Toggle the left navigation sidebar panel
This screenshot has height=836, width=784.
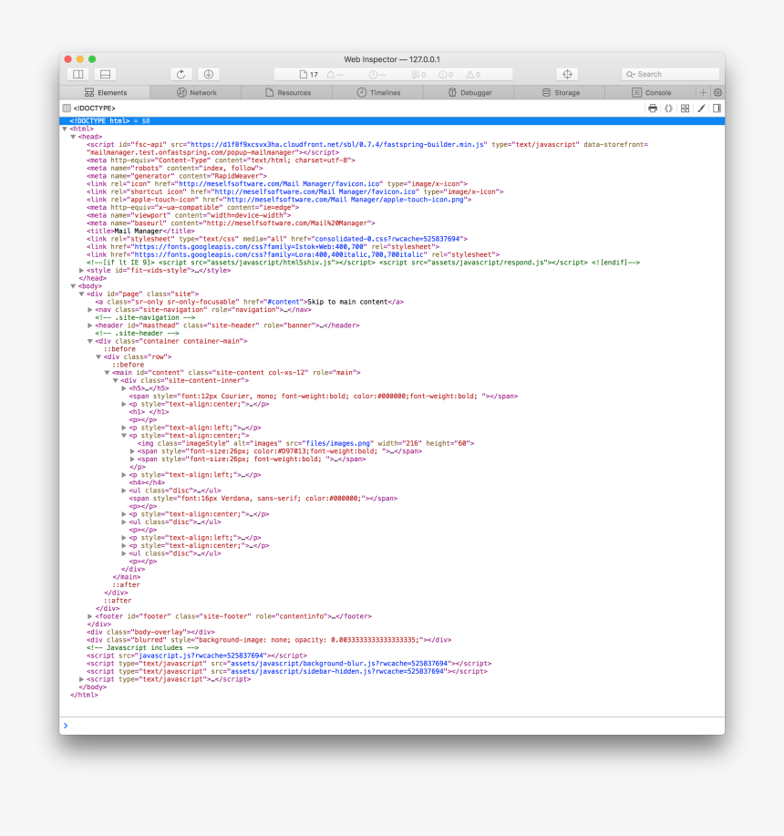(77, 74)
